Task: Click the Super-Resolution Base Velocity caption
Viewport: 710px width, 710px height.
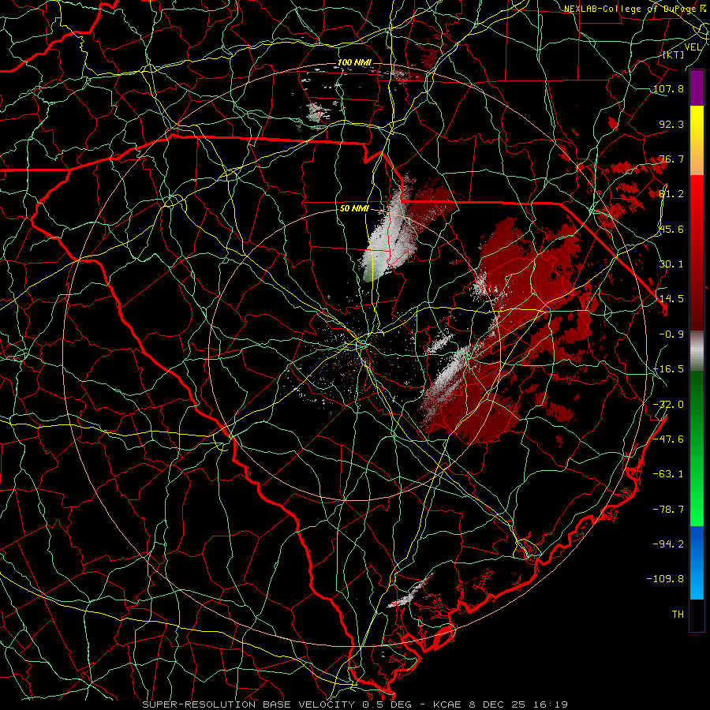Action: pos(355,704)
